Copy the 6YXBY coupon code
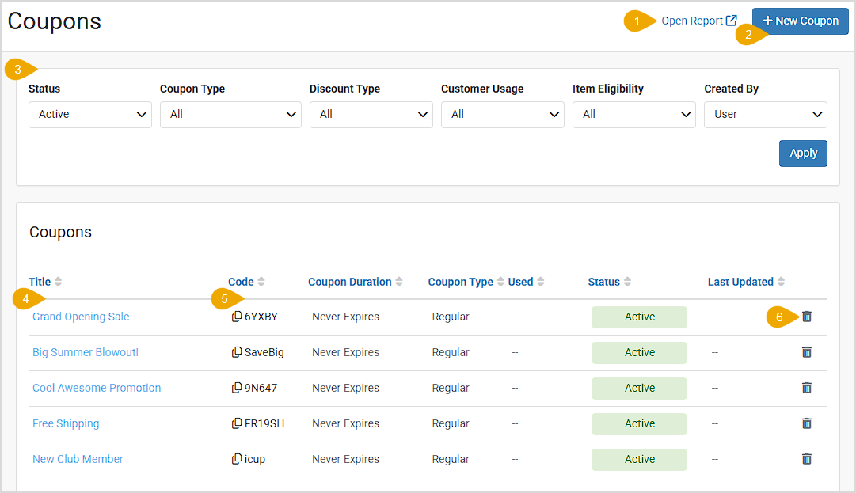Screen dimensions: 856x493 (236, 317)
